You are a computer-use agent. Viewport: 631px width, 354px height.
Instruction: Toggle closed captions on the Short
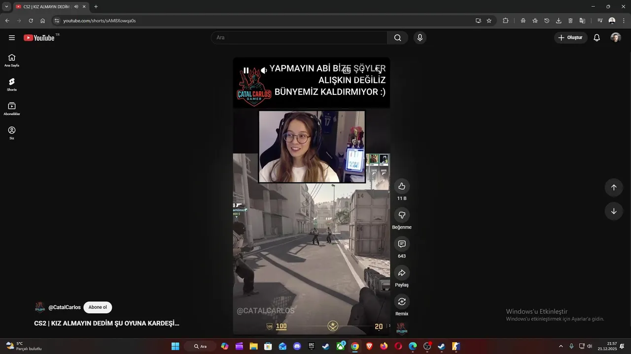pos(347,70)
